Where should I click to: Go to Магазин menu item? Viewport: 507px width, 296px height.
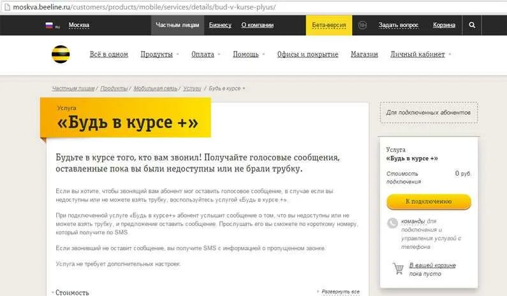364,54
